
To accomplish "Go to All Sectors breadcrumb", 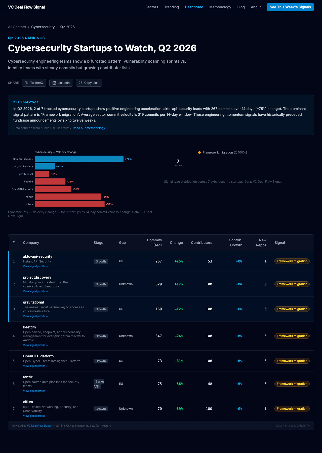I will coord(17,27).
